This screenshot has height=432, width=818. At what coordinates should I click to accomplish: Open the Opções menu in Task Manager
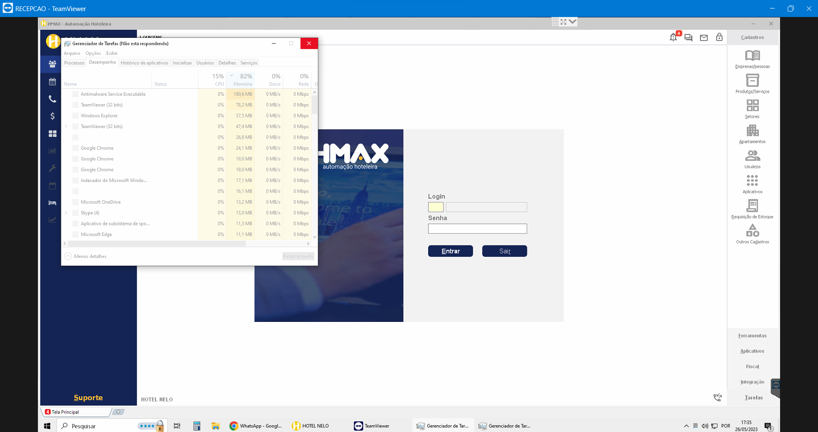[x=93, y=53]
